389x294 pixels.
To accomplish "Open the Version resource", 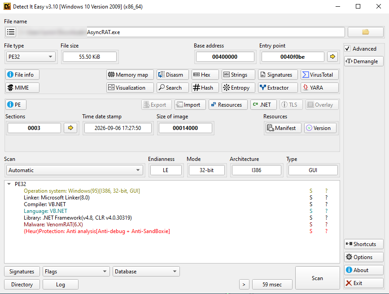I will click(x=320, y=128).
